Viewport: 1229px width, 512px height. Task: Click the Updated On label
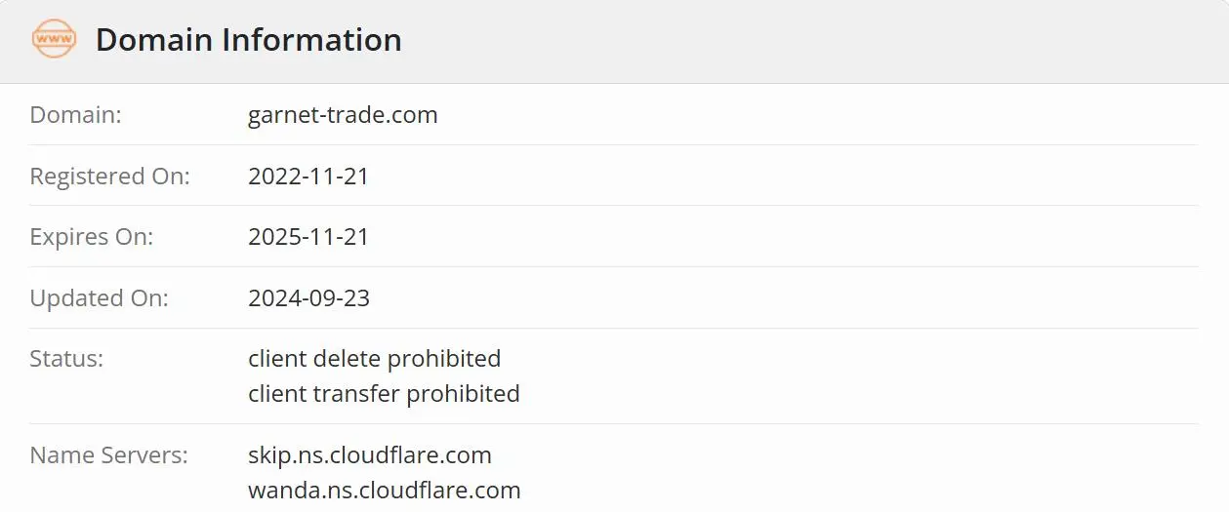coord(100,298)
